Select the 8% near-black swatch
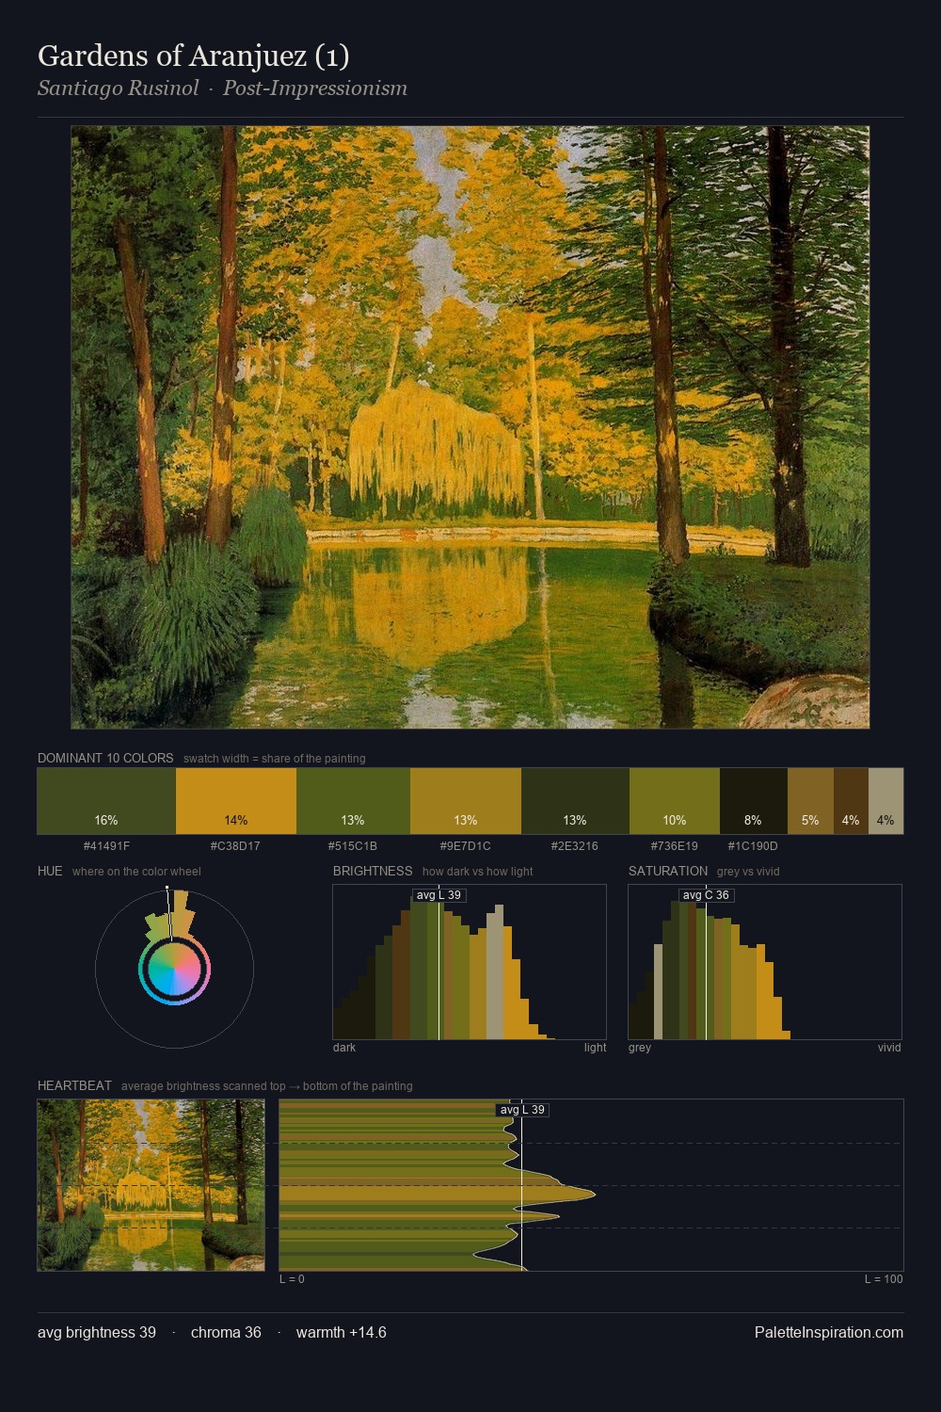Screen dimensions: 941x1412 pyautogui.click(x=754, y=801)
